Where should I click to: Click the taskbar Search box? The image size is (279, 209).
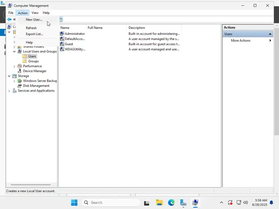[x=111, y=202]
